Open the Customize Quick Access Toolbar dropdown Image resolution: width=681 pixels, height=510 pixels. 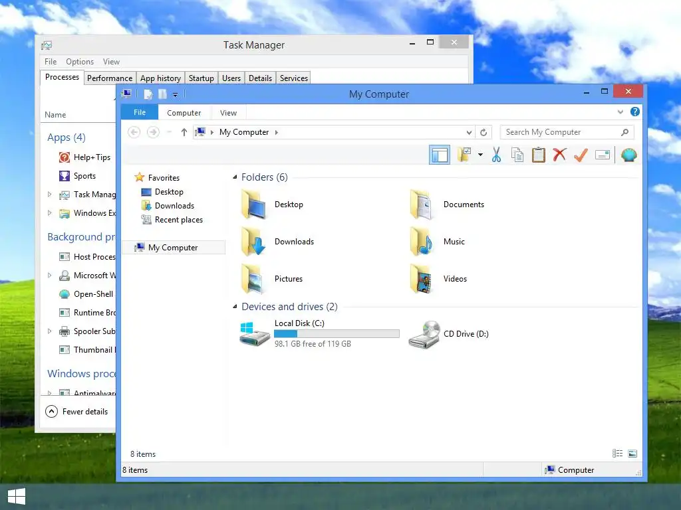tap(175, 94)
